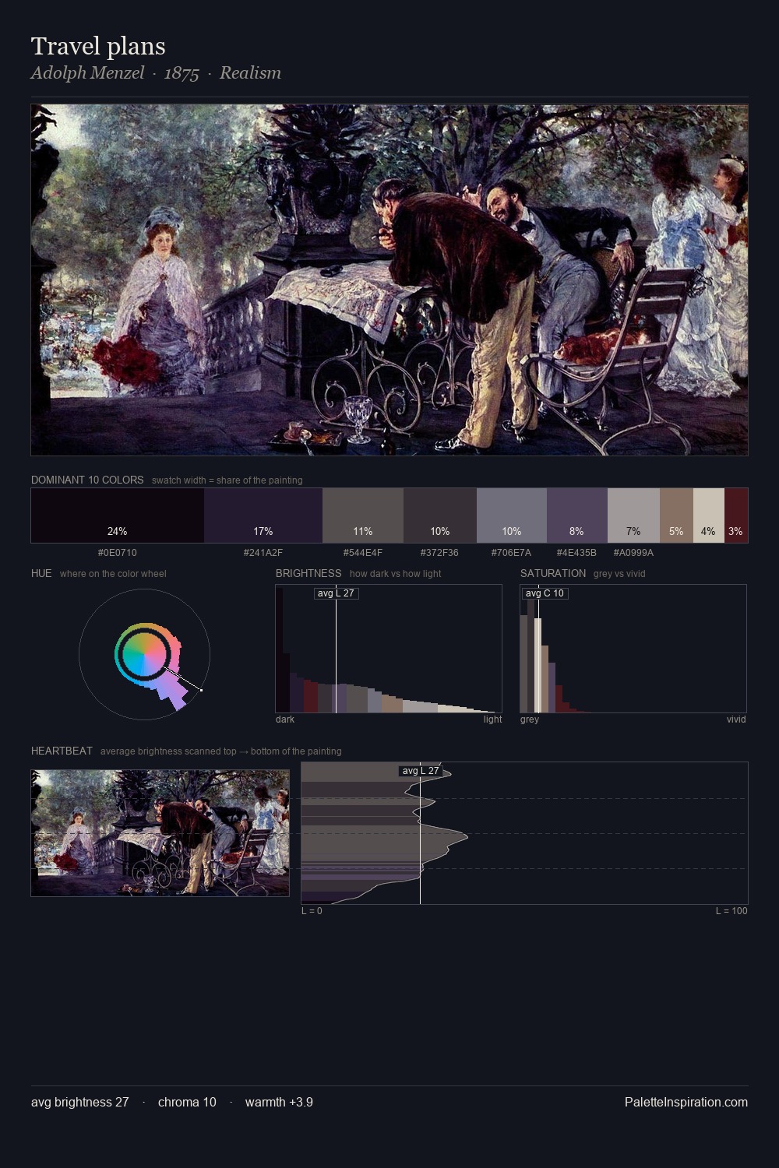This screenshot has height=1168, width=779.
Task: Click the BRIGHTNESS section heading
Action: click(x=308, y=573)
